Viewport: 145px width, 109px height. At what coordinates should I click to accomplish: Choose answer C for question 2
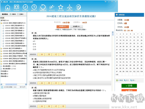(x=55, y=83)
